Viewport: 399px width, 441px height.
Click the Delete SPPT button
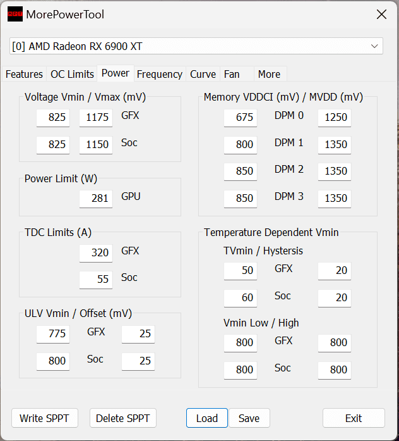123,418
